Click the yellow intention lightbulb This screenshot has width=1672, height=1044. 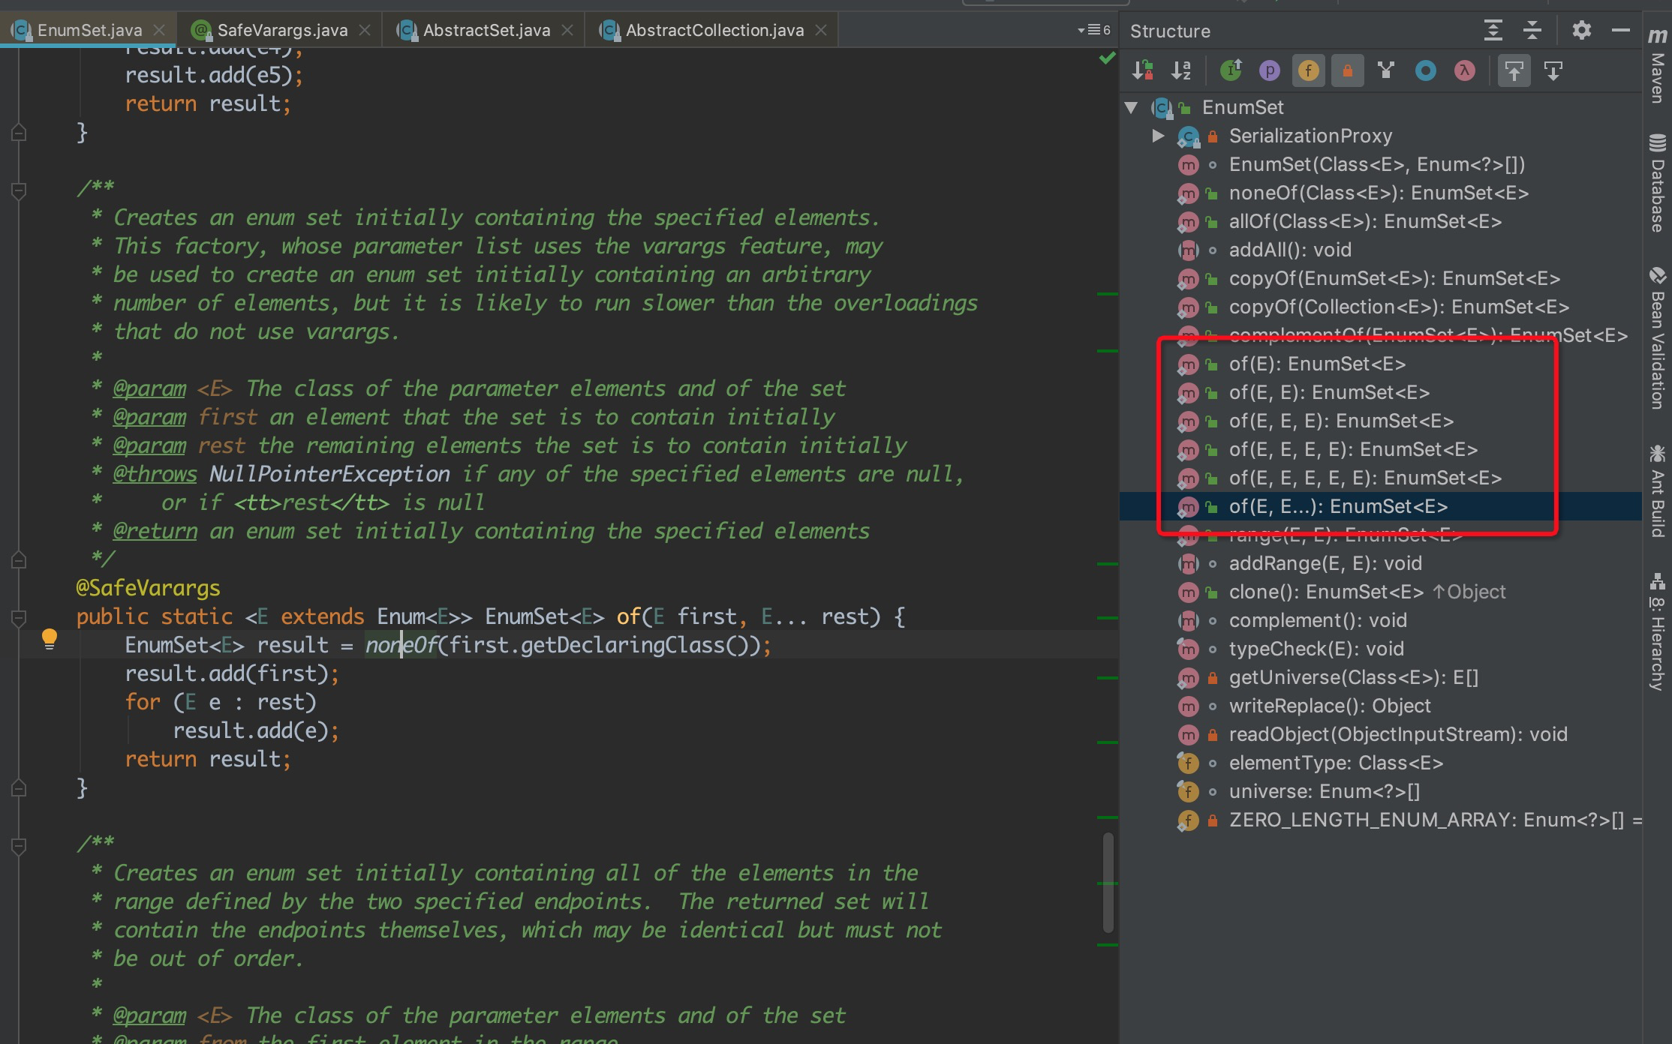pyautogui.click(x=50, y=638)
